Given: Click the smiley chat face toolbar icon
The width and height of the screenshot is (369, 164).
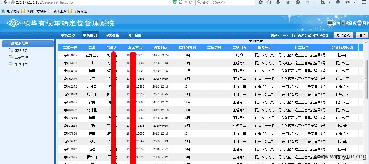Looking at the screenshot, I should point(298,2).
